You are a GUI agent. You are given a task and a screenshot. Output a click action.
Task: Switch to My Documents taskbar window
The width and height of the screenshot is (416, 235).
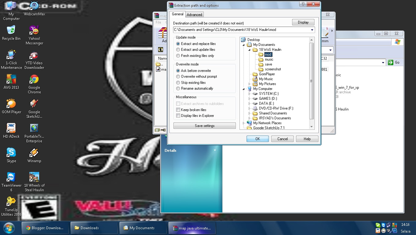click(143, 228)
